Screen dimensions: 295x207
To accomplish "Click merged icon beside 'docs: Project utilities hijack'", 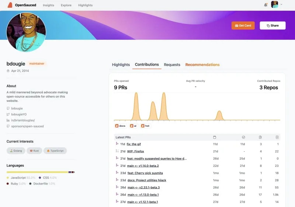I will click(x=117, y=180).
